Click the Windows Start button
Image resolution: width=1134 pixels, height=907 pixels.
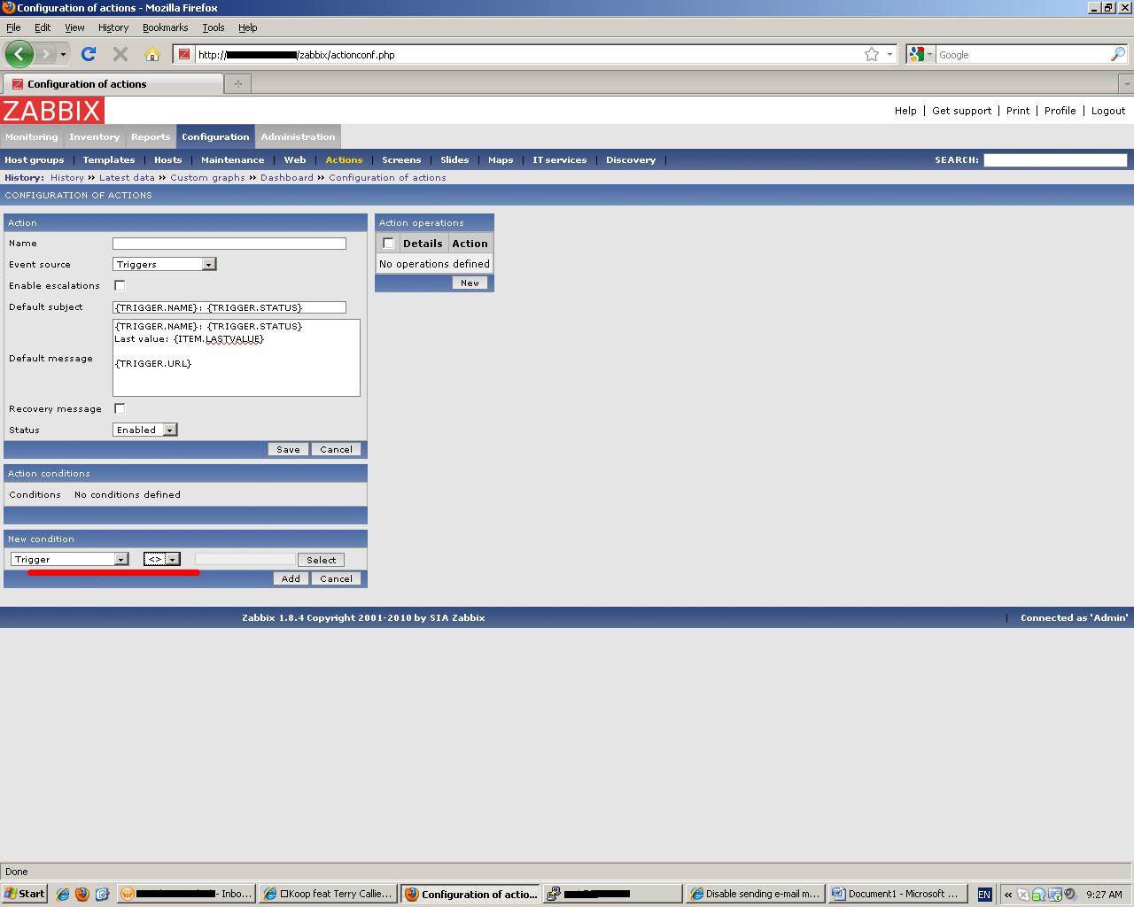tap(25, 894)
